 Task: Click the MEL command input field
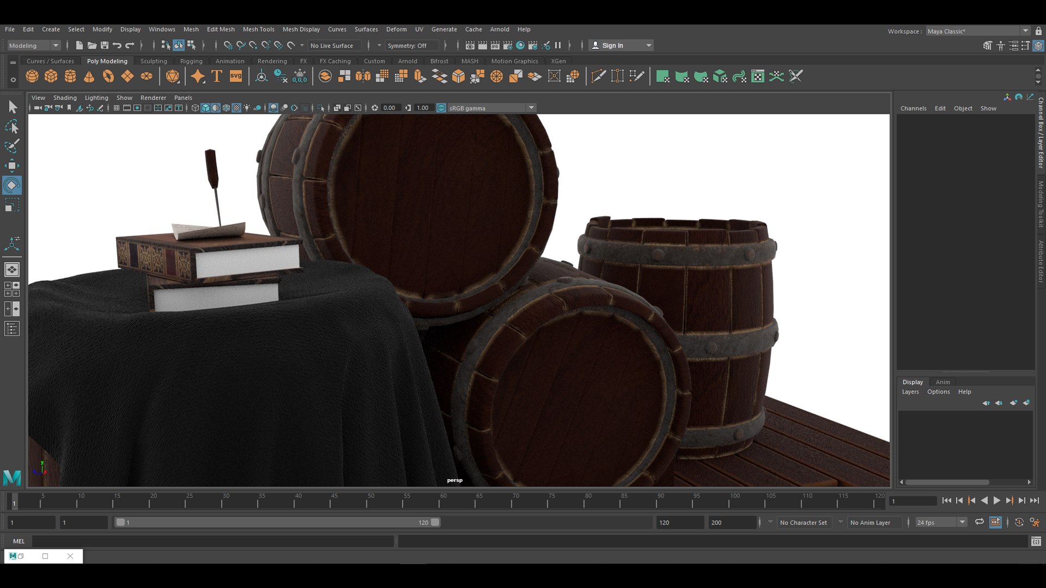point(213,541)
